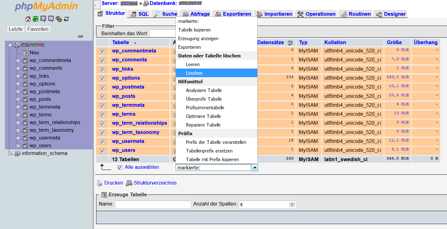The image size is (447, 229).
Task: Sort by Tabelle column header
Action: [121, 43]
